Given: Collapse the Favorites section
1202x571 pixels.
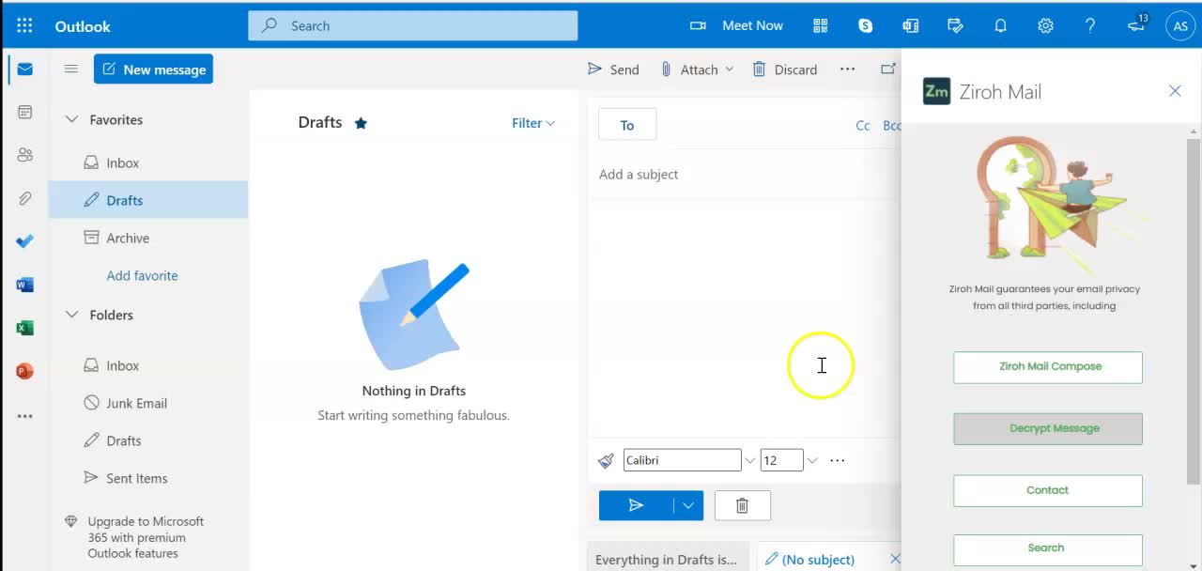Looking at the screenshot, I should point(71,119).
